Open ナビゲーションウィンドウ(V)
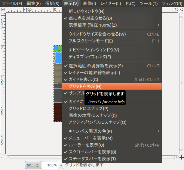 (94, 50)
